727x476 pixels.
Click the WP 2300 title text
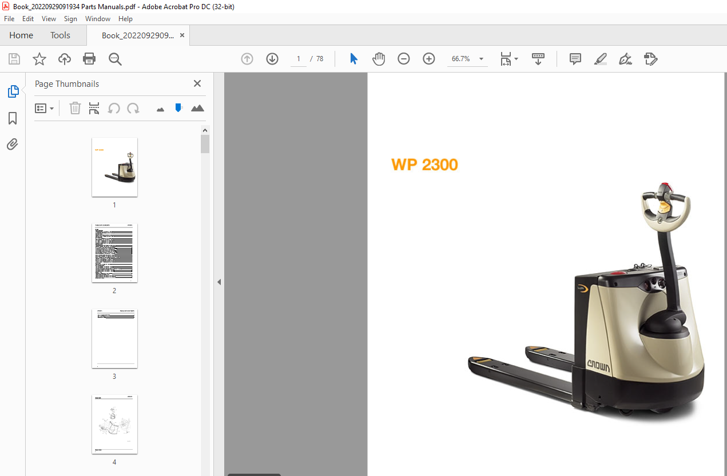point(424,165)
